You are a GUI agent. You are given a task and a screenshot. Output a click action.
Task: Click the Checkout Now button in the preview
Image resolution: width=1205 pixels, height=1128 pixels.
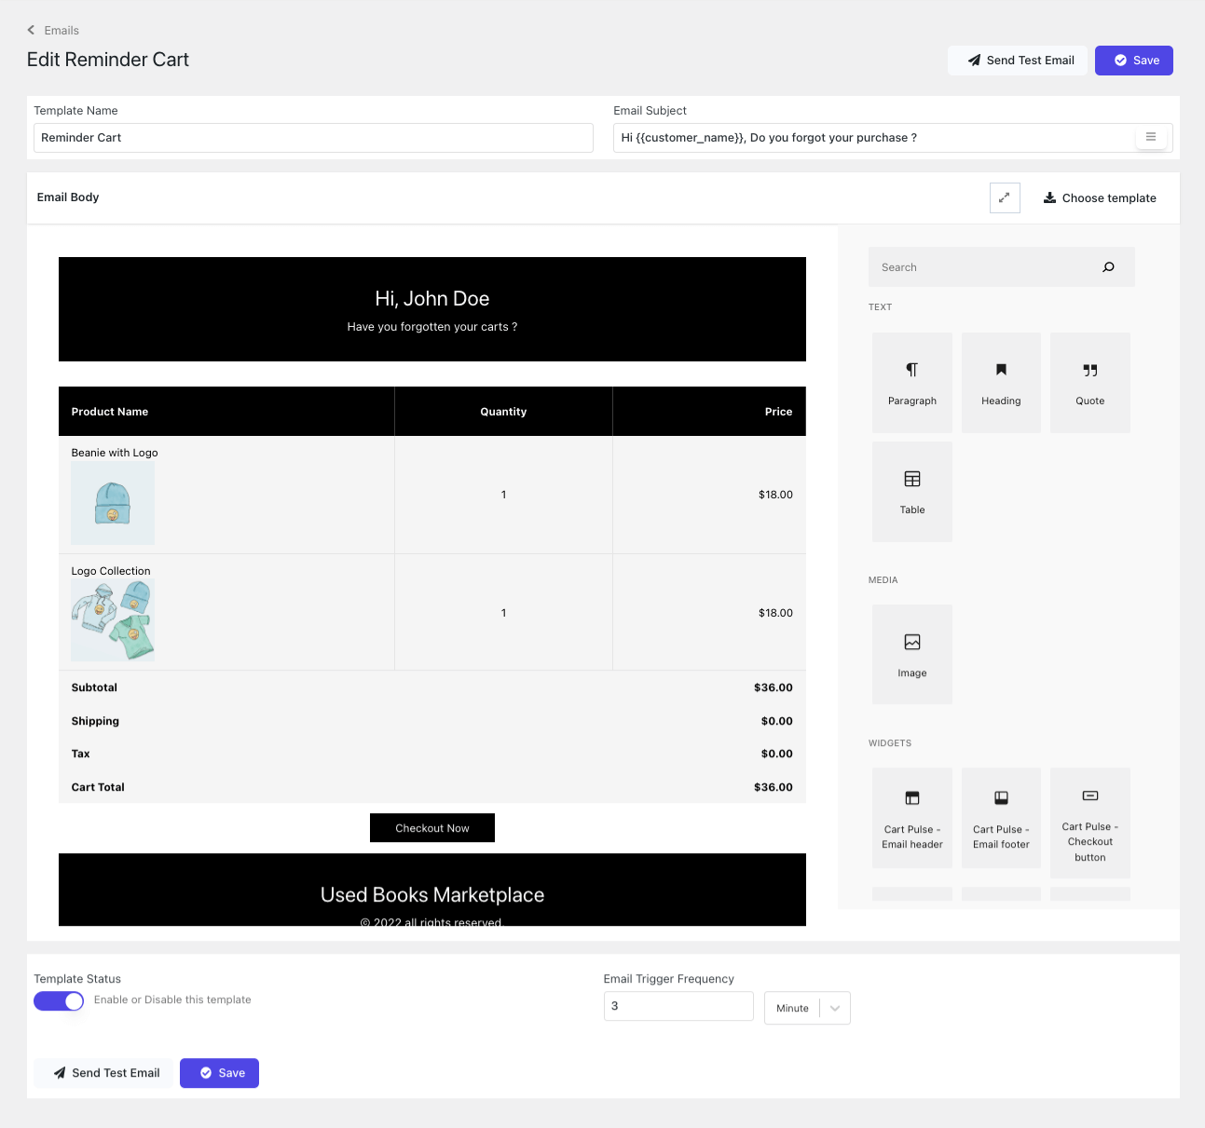coord(431,827)
